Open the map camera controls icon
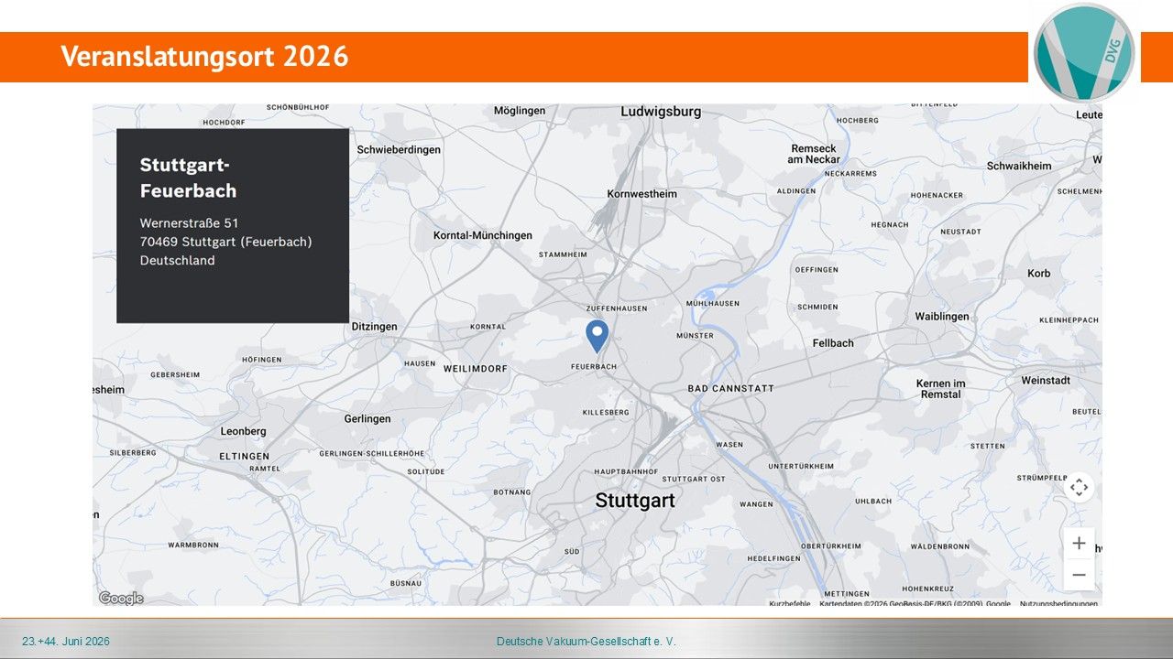This screenshot has height=659, width=1173. pos(1079,487)
